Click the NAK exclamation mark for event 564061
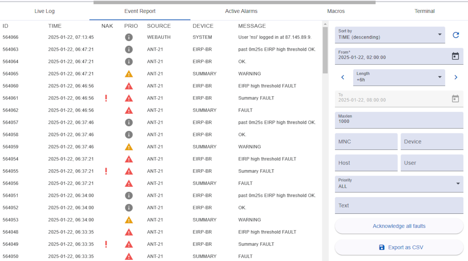 106,98
